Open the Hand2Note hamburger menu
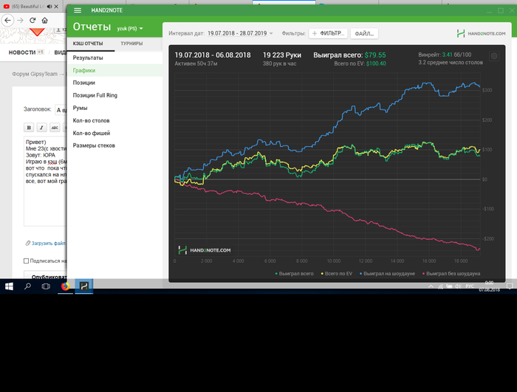 tap(78, 10)
